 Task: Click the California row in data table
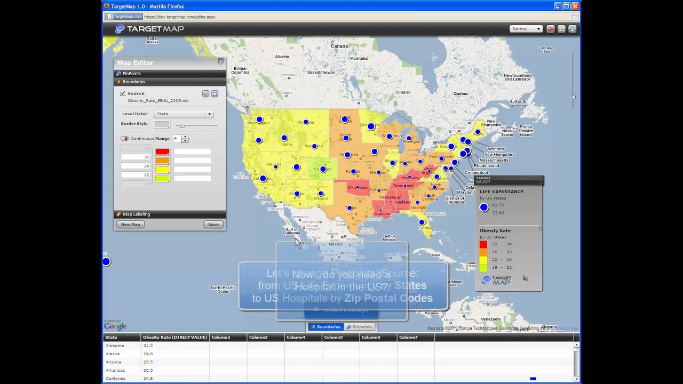338,379
